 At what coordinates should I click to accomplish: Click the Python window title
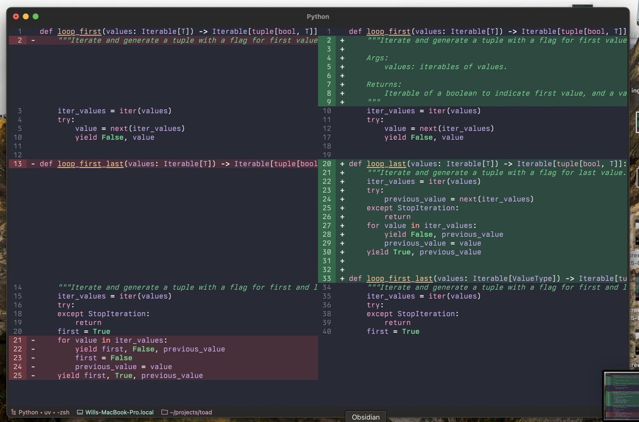[x=318, y=16]
